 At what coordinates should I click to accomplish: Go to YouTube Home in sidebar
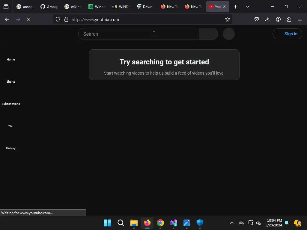pos(11,60)
